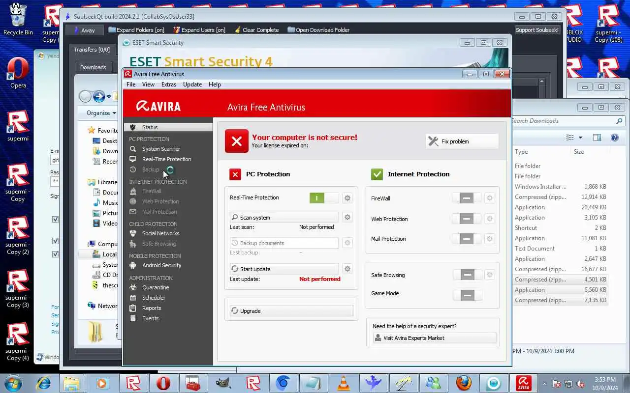Viewport: 630px width, 393px height.
Task: Click Explorer preview pane icon
Action: point(597,138)
